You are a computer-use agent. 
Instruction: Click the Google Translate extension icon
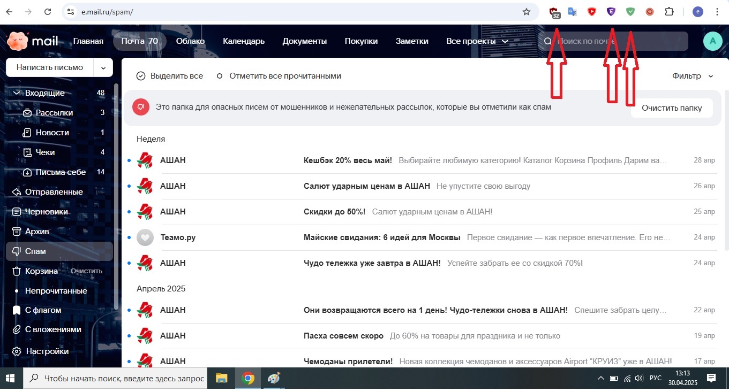click(572, 12)
